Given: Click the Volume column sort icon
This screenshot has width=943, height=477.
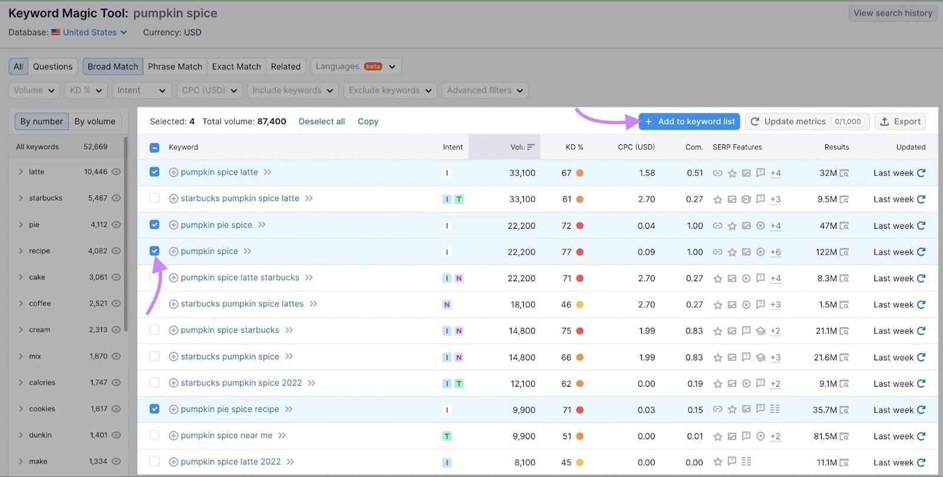Looking at the screenshot, I should [x=530, y=147].
